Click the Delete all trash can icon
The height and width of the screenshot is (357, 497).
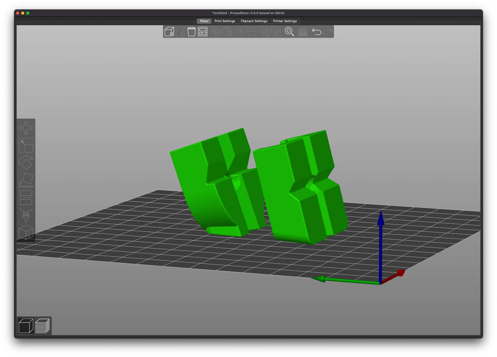pos(191,32)
